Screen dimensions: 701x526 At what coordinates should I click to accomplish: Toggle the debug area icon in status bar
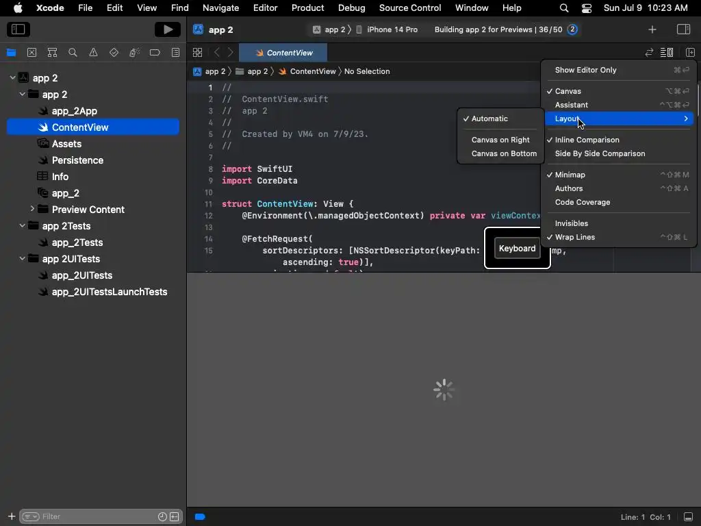(689, 517)
